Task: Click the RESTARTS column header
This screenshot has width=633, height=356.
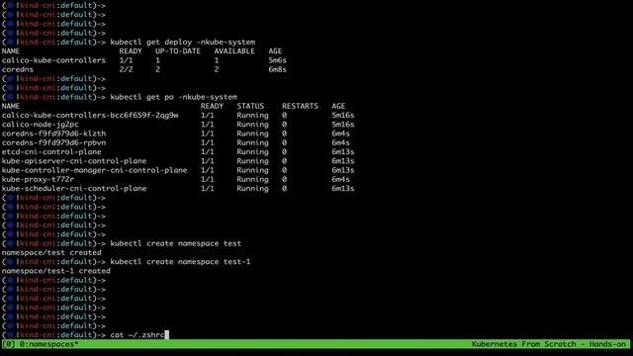Action: click(x=300, y=106)
